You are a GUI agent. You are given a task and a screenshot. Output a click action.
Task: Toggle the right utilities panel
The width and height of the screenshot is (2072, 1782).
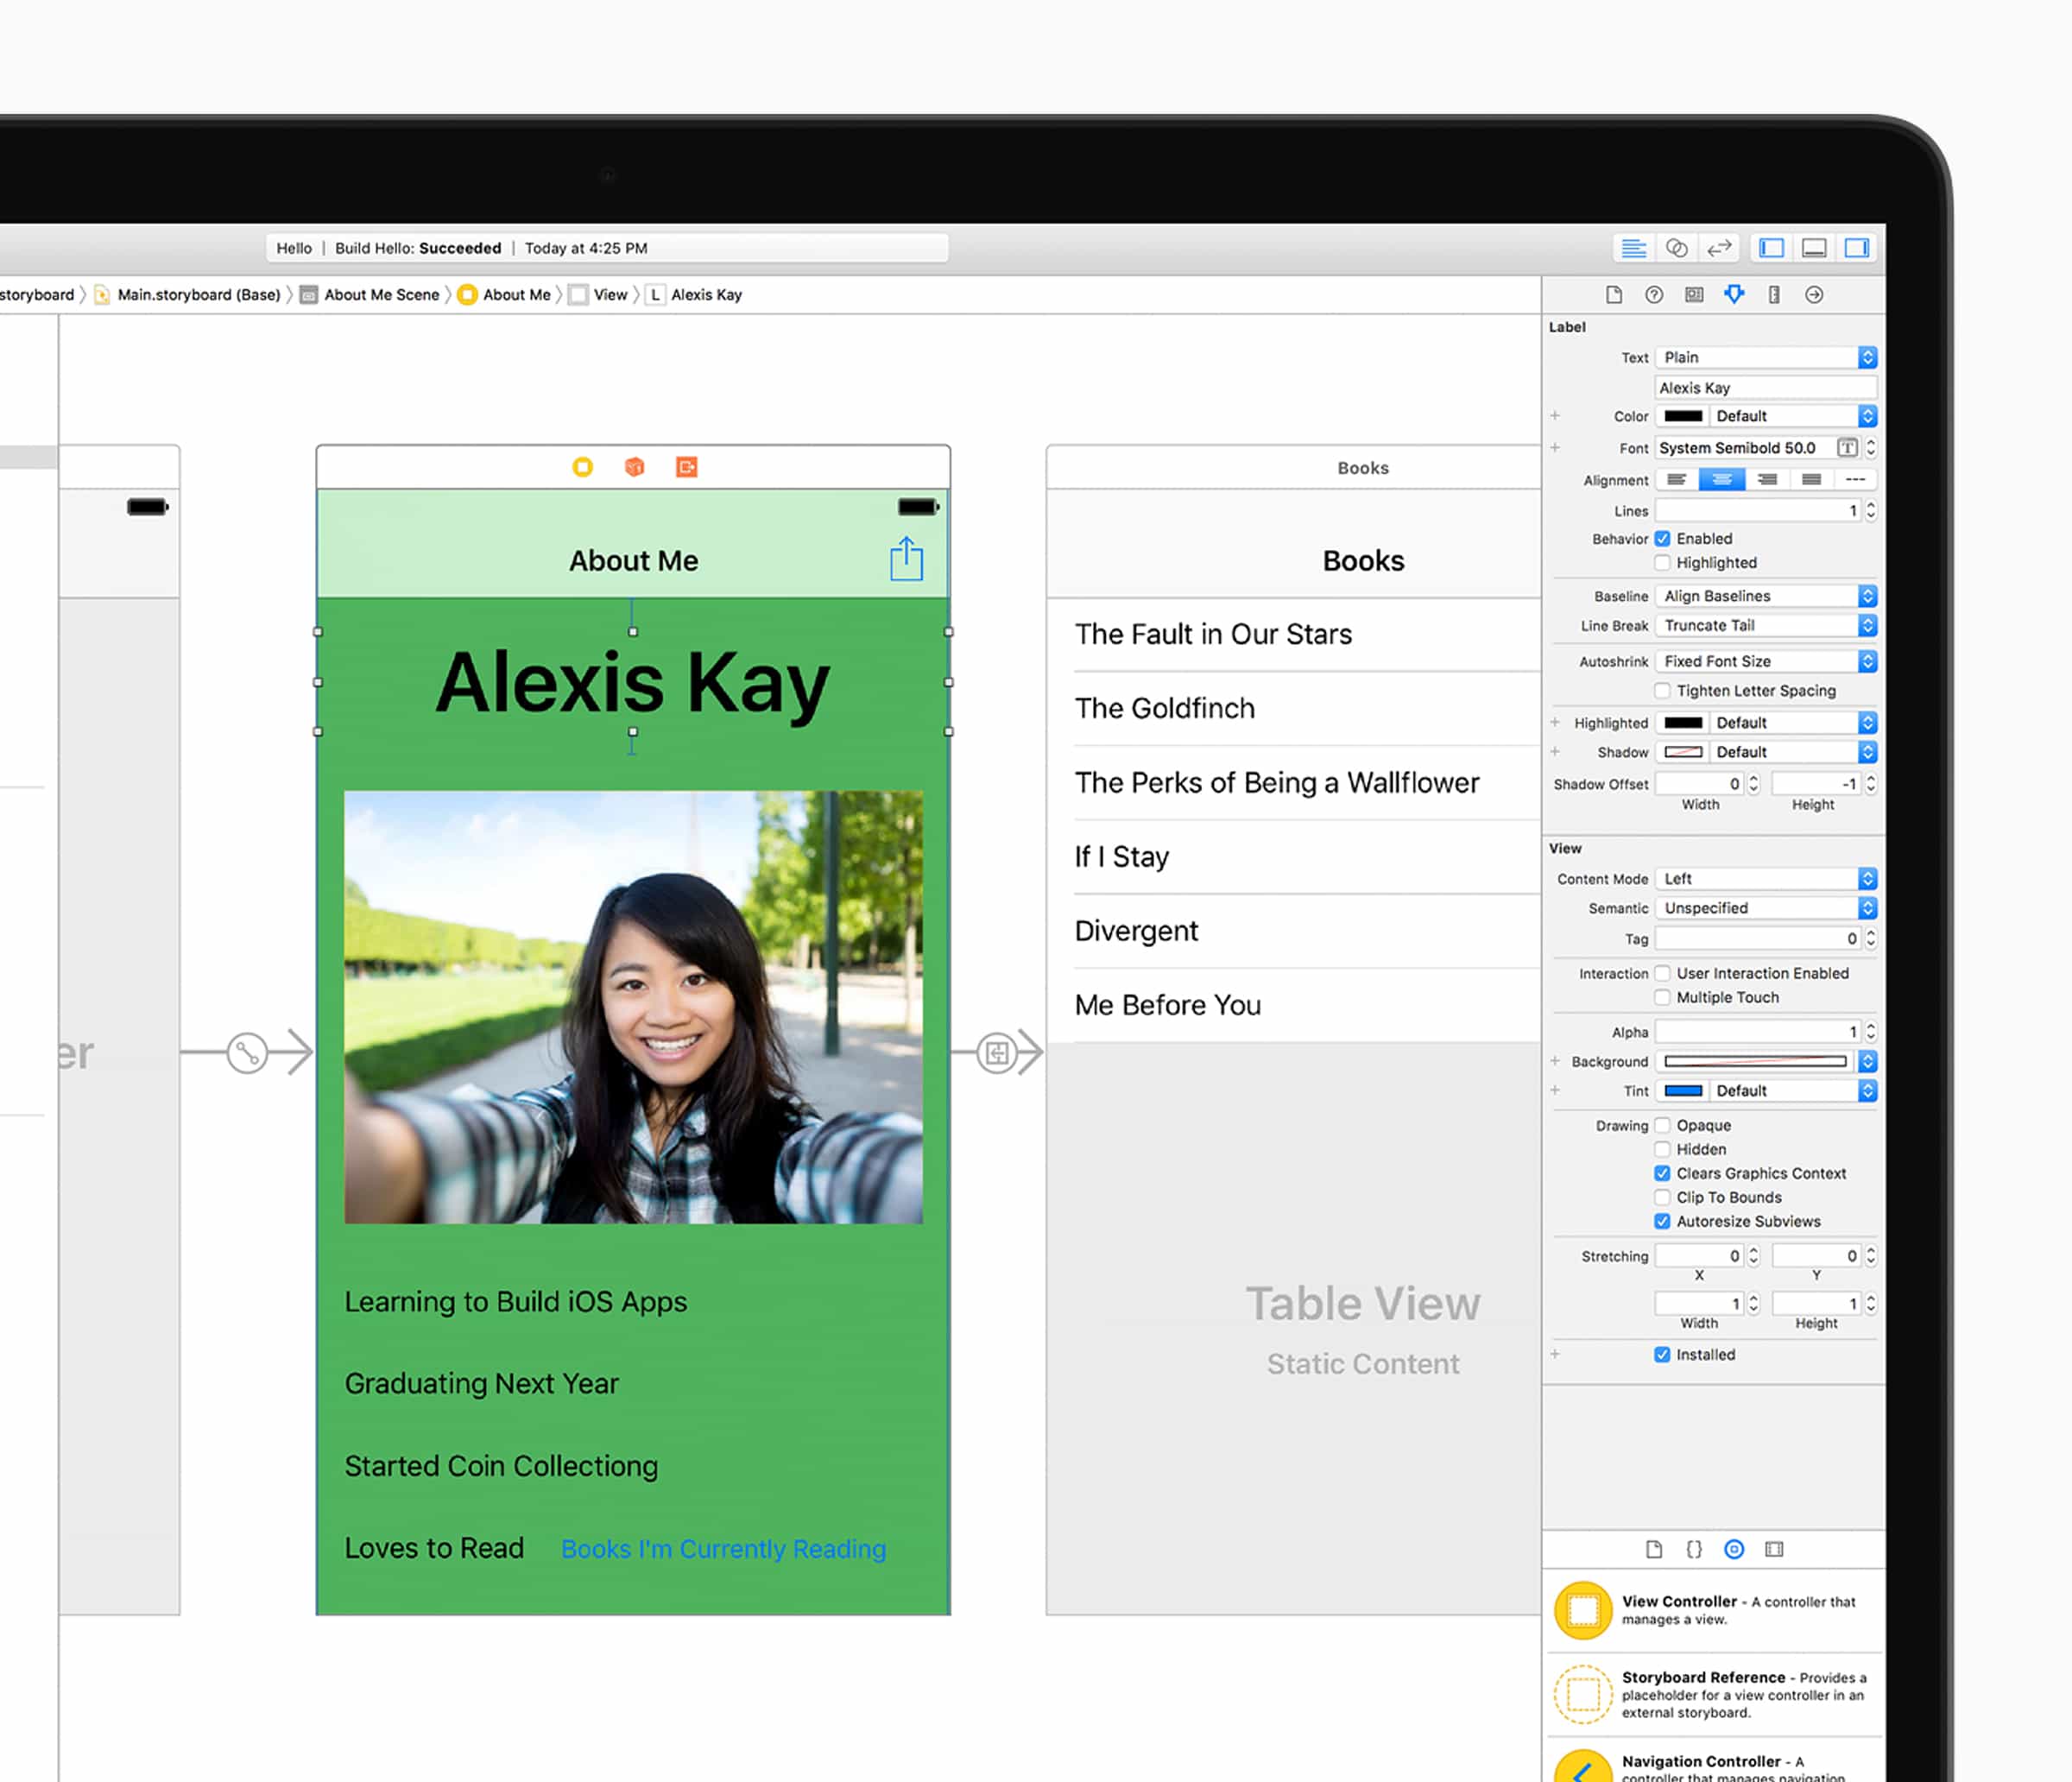pos(1858,248)
